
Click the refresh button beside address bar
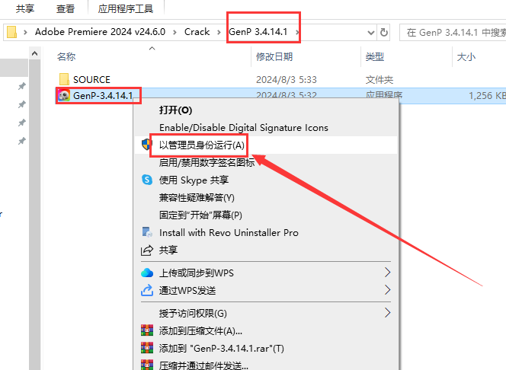click(x=384, y=32)
